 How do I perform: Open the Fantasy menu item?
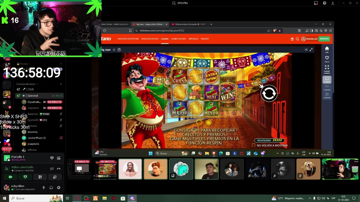[x=205, y=39]
